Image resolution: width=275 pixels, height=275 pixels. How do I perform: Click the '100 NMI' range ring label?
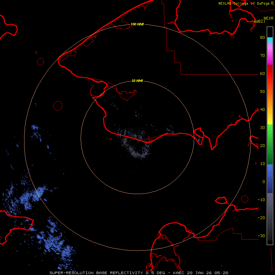[137, 24]
